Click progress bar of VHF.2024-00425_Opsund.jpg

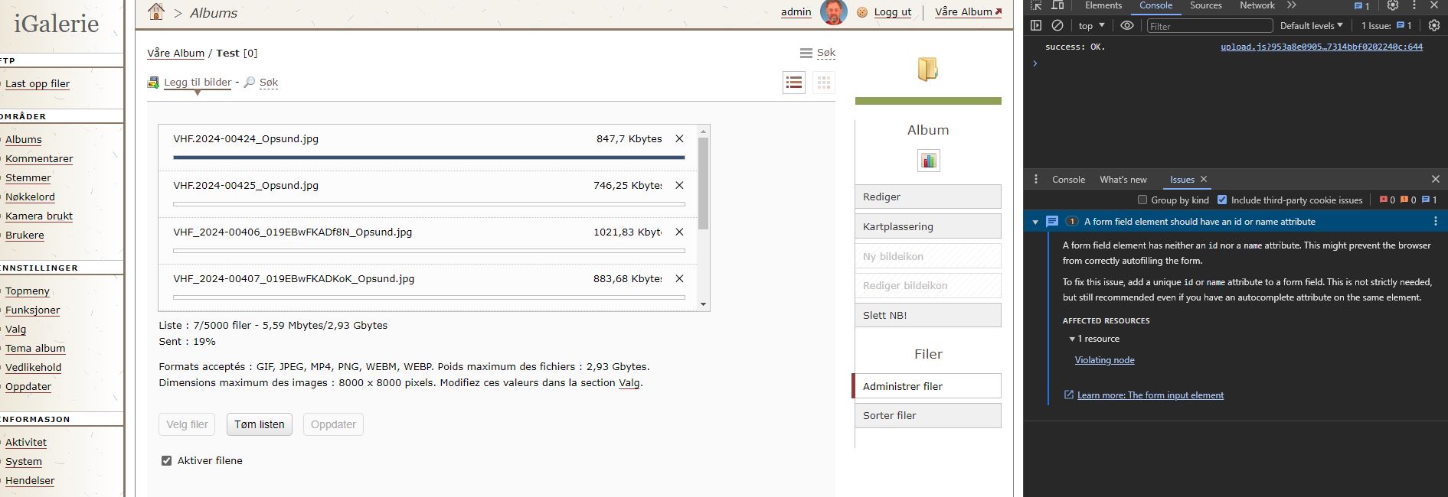429,204
